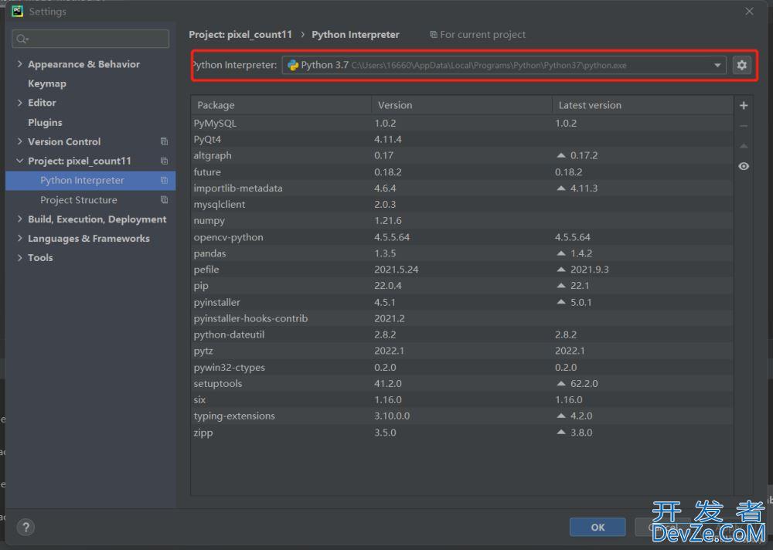
Task: Select Version Control in the settings tree
Action: pyautogui.click(x=64, y=141)
